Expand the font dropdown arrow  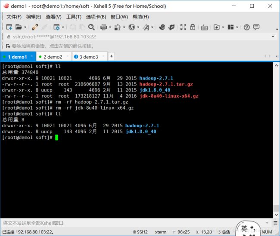[x=152, y=27]
